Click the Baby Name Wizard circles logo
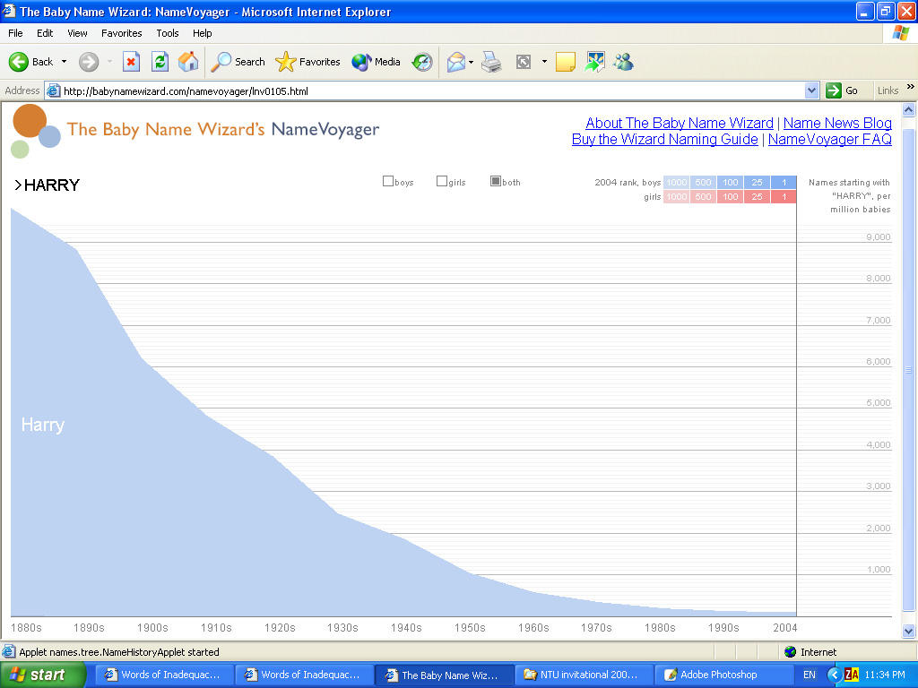Image resolution: width=918 pixels, height=688 pixels. [36, 131]
